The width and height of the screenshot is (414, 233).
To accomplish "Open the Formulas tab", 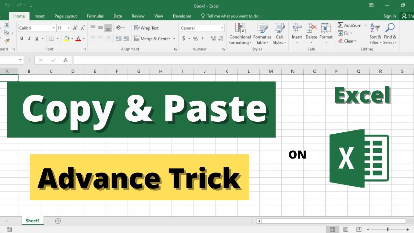I will point(95,16).
